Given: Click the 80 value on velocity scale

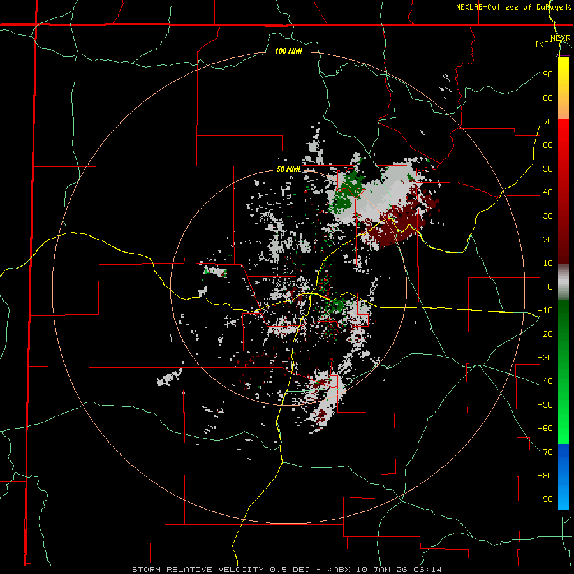Looking at the screenshot, I should pyautogui.click(x=548, y=98).
